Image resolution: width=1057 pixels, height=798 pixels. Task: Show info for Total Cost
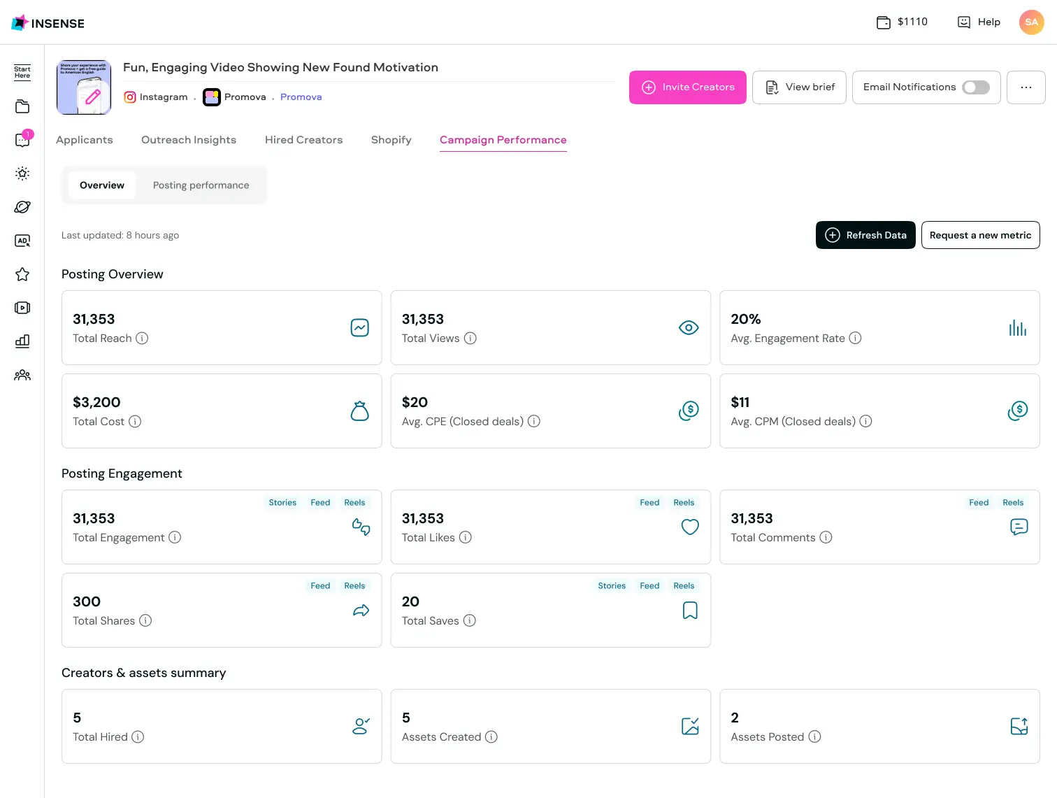135,422
